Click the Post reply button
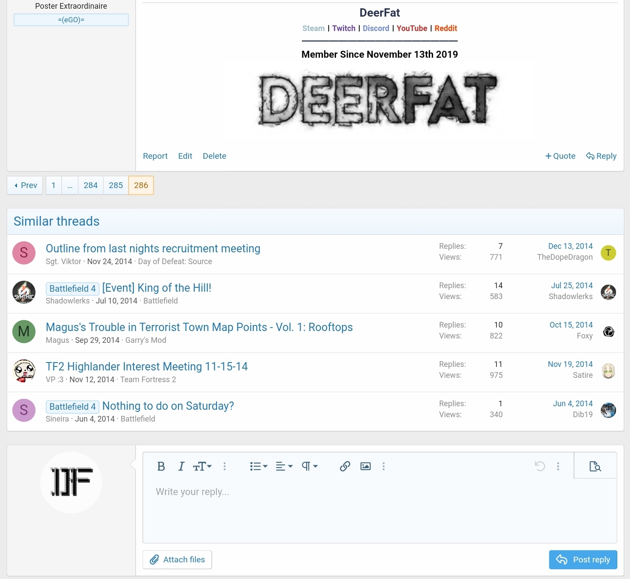The height and width of the screenshot is (579, 630). 583,560
